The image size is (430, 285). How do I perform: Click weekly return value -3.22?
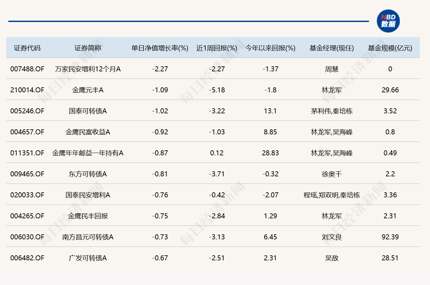click(217, 111)
